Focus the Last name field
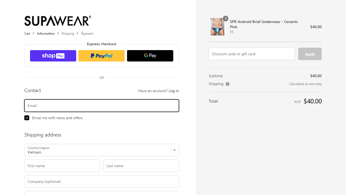 141,166
